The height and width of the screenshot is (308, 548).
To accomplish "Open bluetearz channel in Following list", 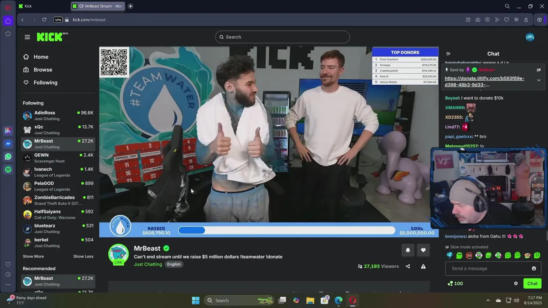I will pos(58,228).
